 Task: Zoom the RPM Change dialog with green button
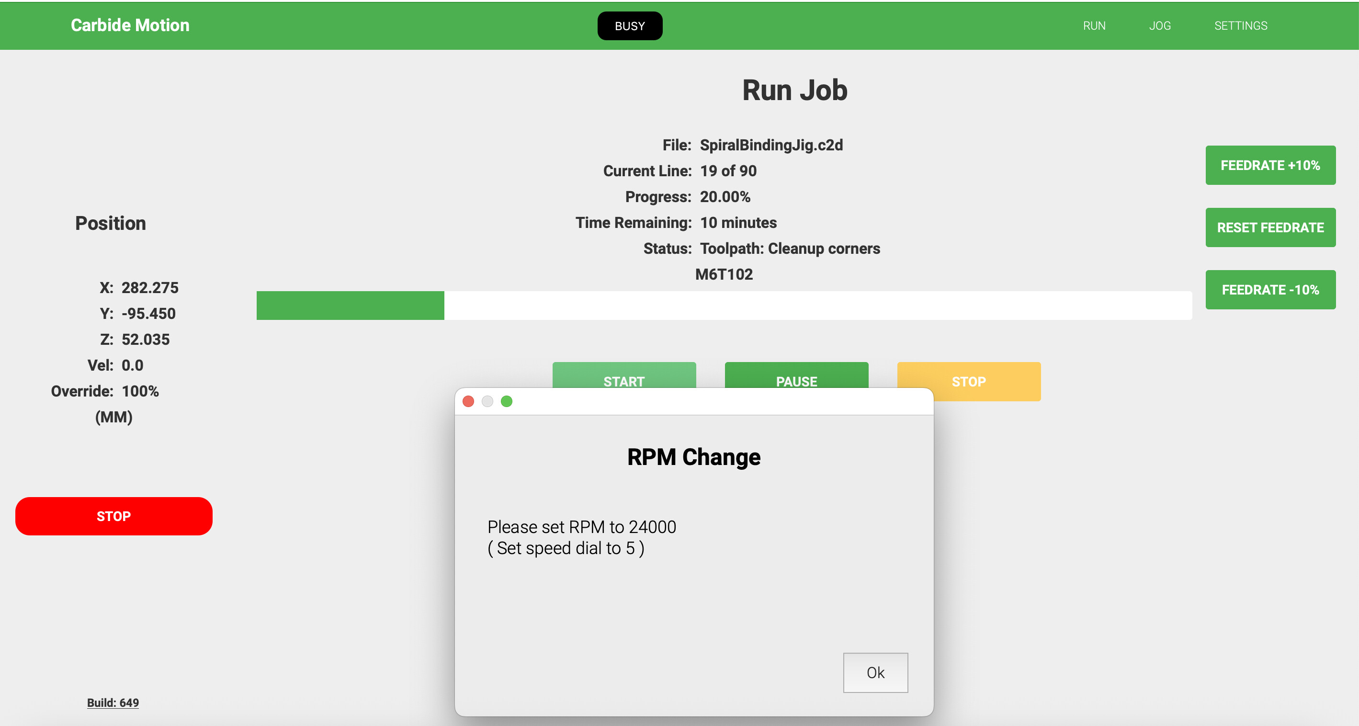tap(507, 401)
